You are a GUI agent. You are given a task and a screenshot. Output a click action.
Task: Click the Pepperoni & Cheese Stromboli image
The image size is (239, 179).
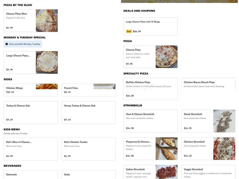167,148
